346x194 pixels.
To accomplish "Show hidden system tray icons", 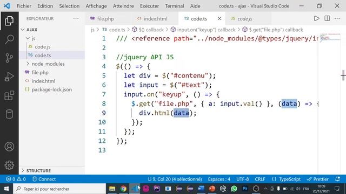I will click(x=265, y=189).
